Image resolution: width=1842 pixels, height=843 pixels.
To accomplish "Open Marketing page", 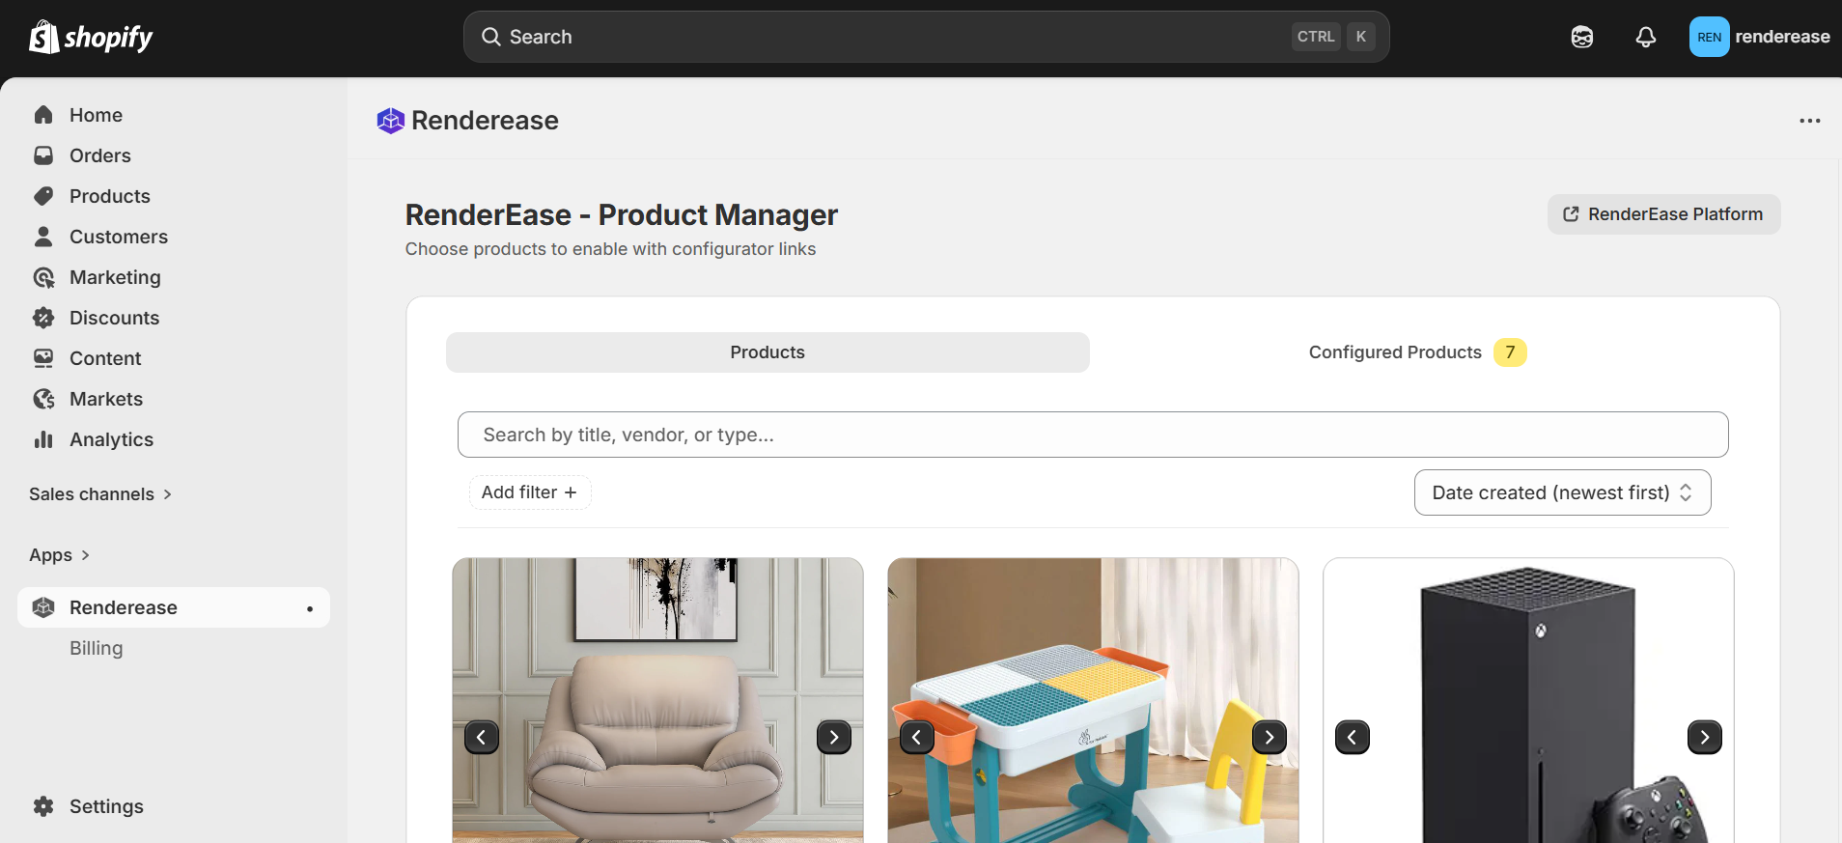I will click(x=115, y=277).
